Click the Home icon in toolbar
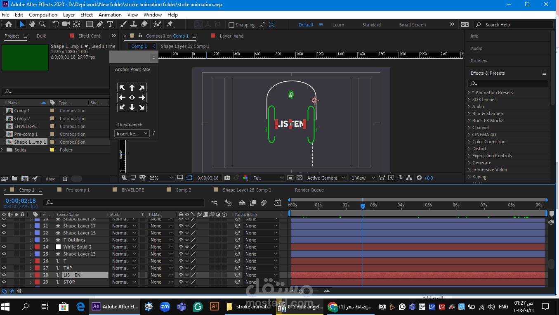 click(x=9, y=24)
